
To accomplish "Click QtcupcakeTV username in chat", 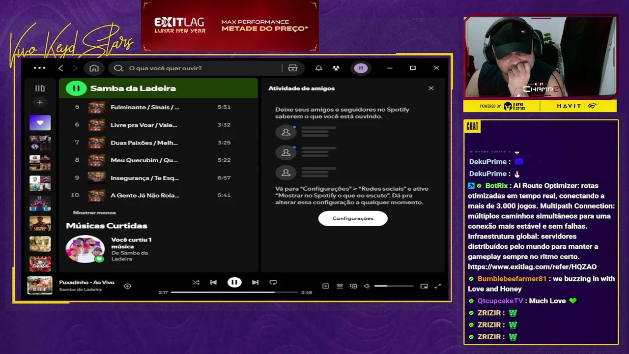I will tap(500, 301).
